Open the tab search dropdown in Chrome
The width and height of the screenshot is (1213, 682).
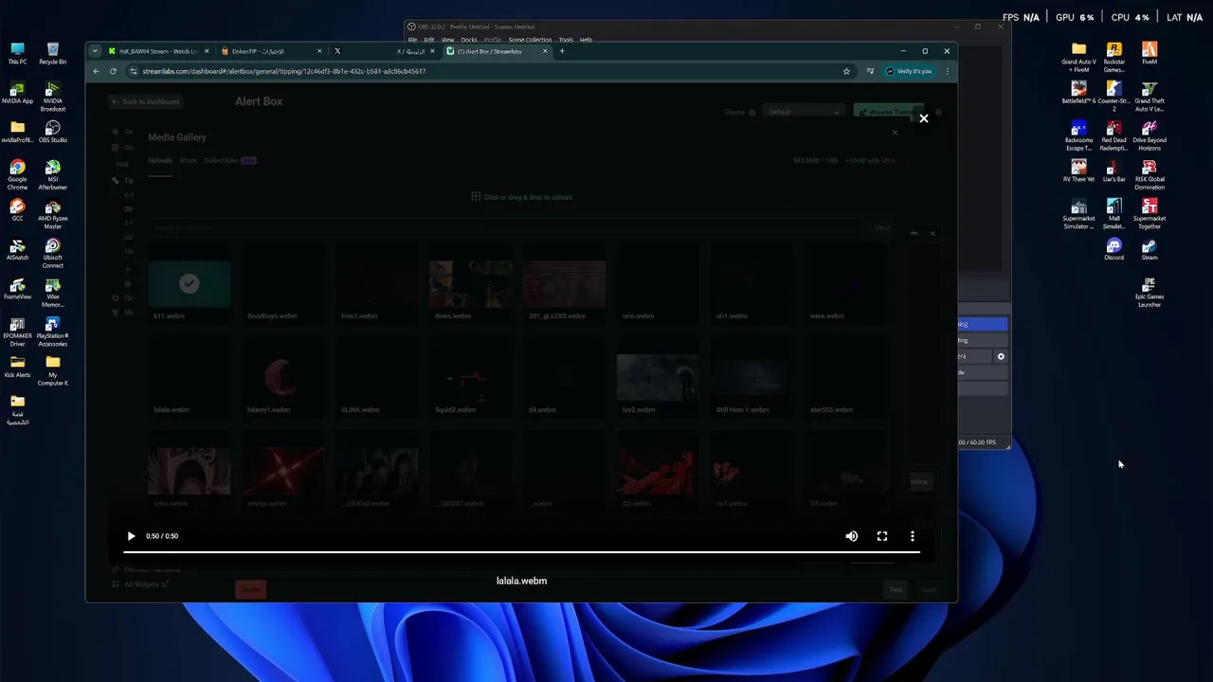(x=95, y=51)
